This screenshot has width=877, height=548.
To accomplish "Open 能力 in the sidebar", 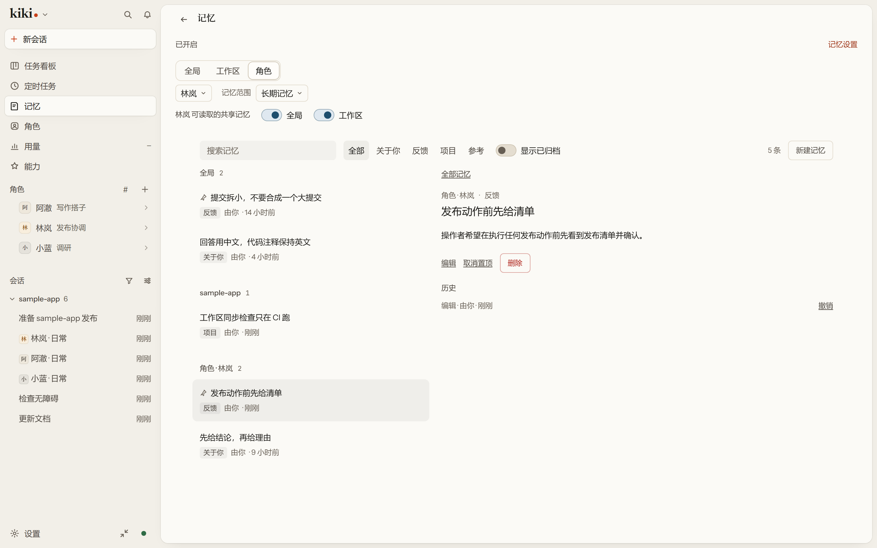I will click(80, 166).
